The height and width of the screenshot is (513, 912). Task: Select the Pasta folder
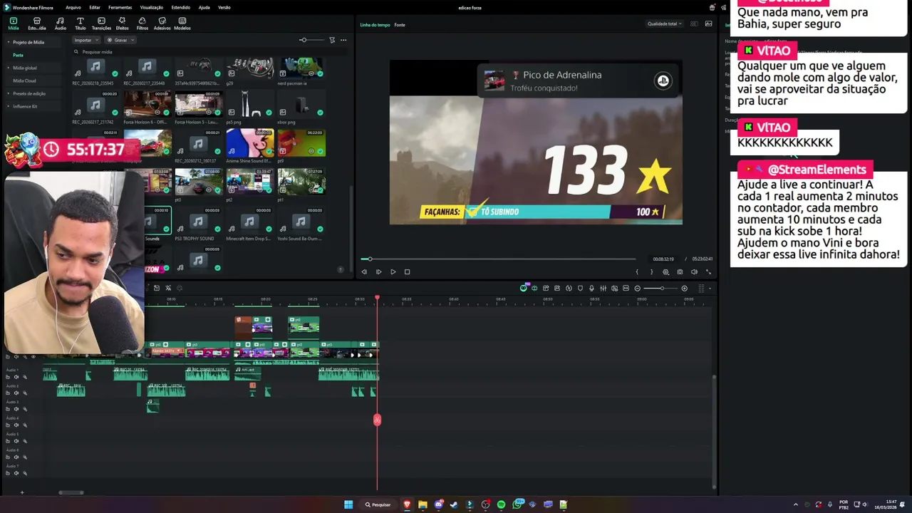pyautogui.click(x=18, y=55)
